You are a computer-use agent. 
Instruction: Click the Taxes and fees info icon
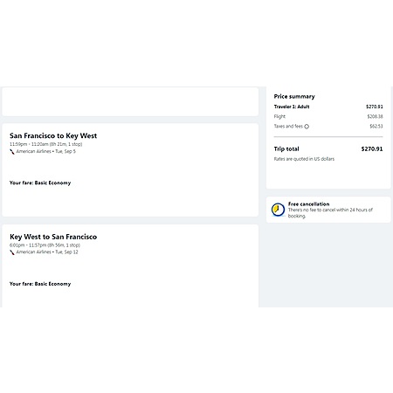[307, 127]
